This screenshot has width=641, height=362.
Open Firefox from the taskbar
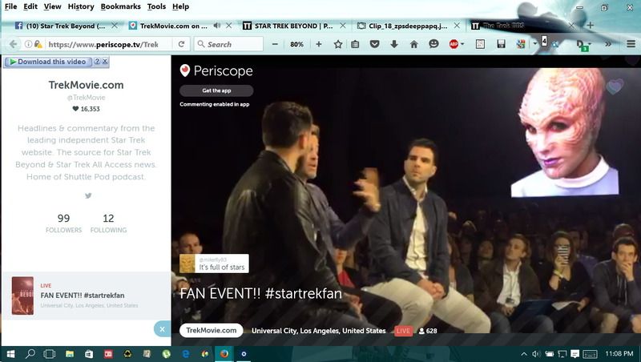click(x=224, y=354)
